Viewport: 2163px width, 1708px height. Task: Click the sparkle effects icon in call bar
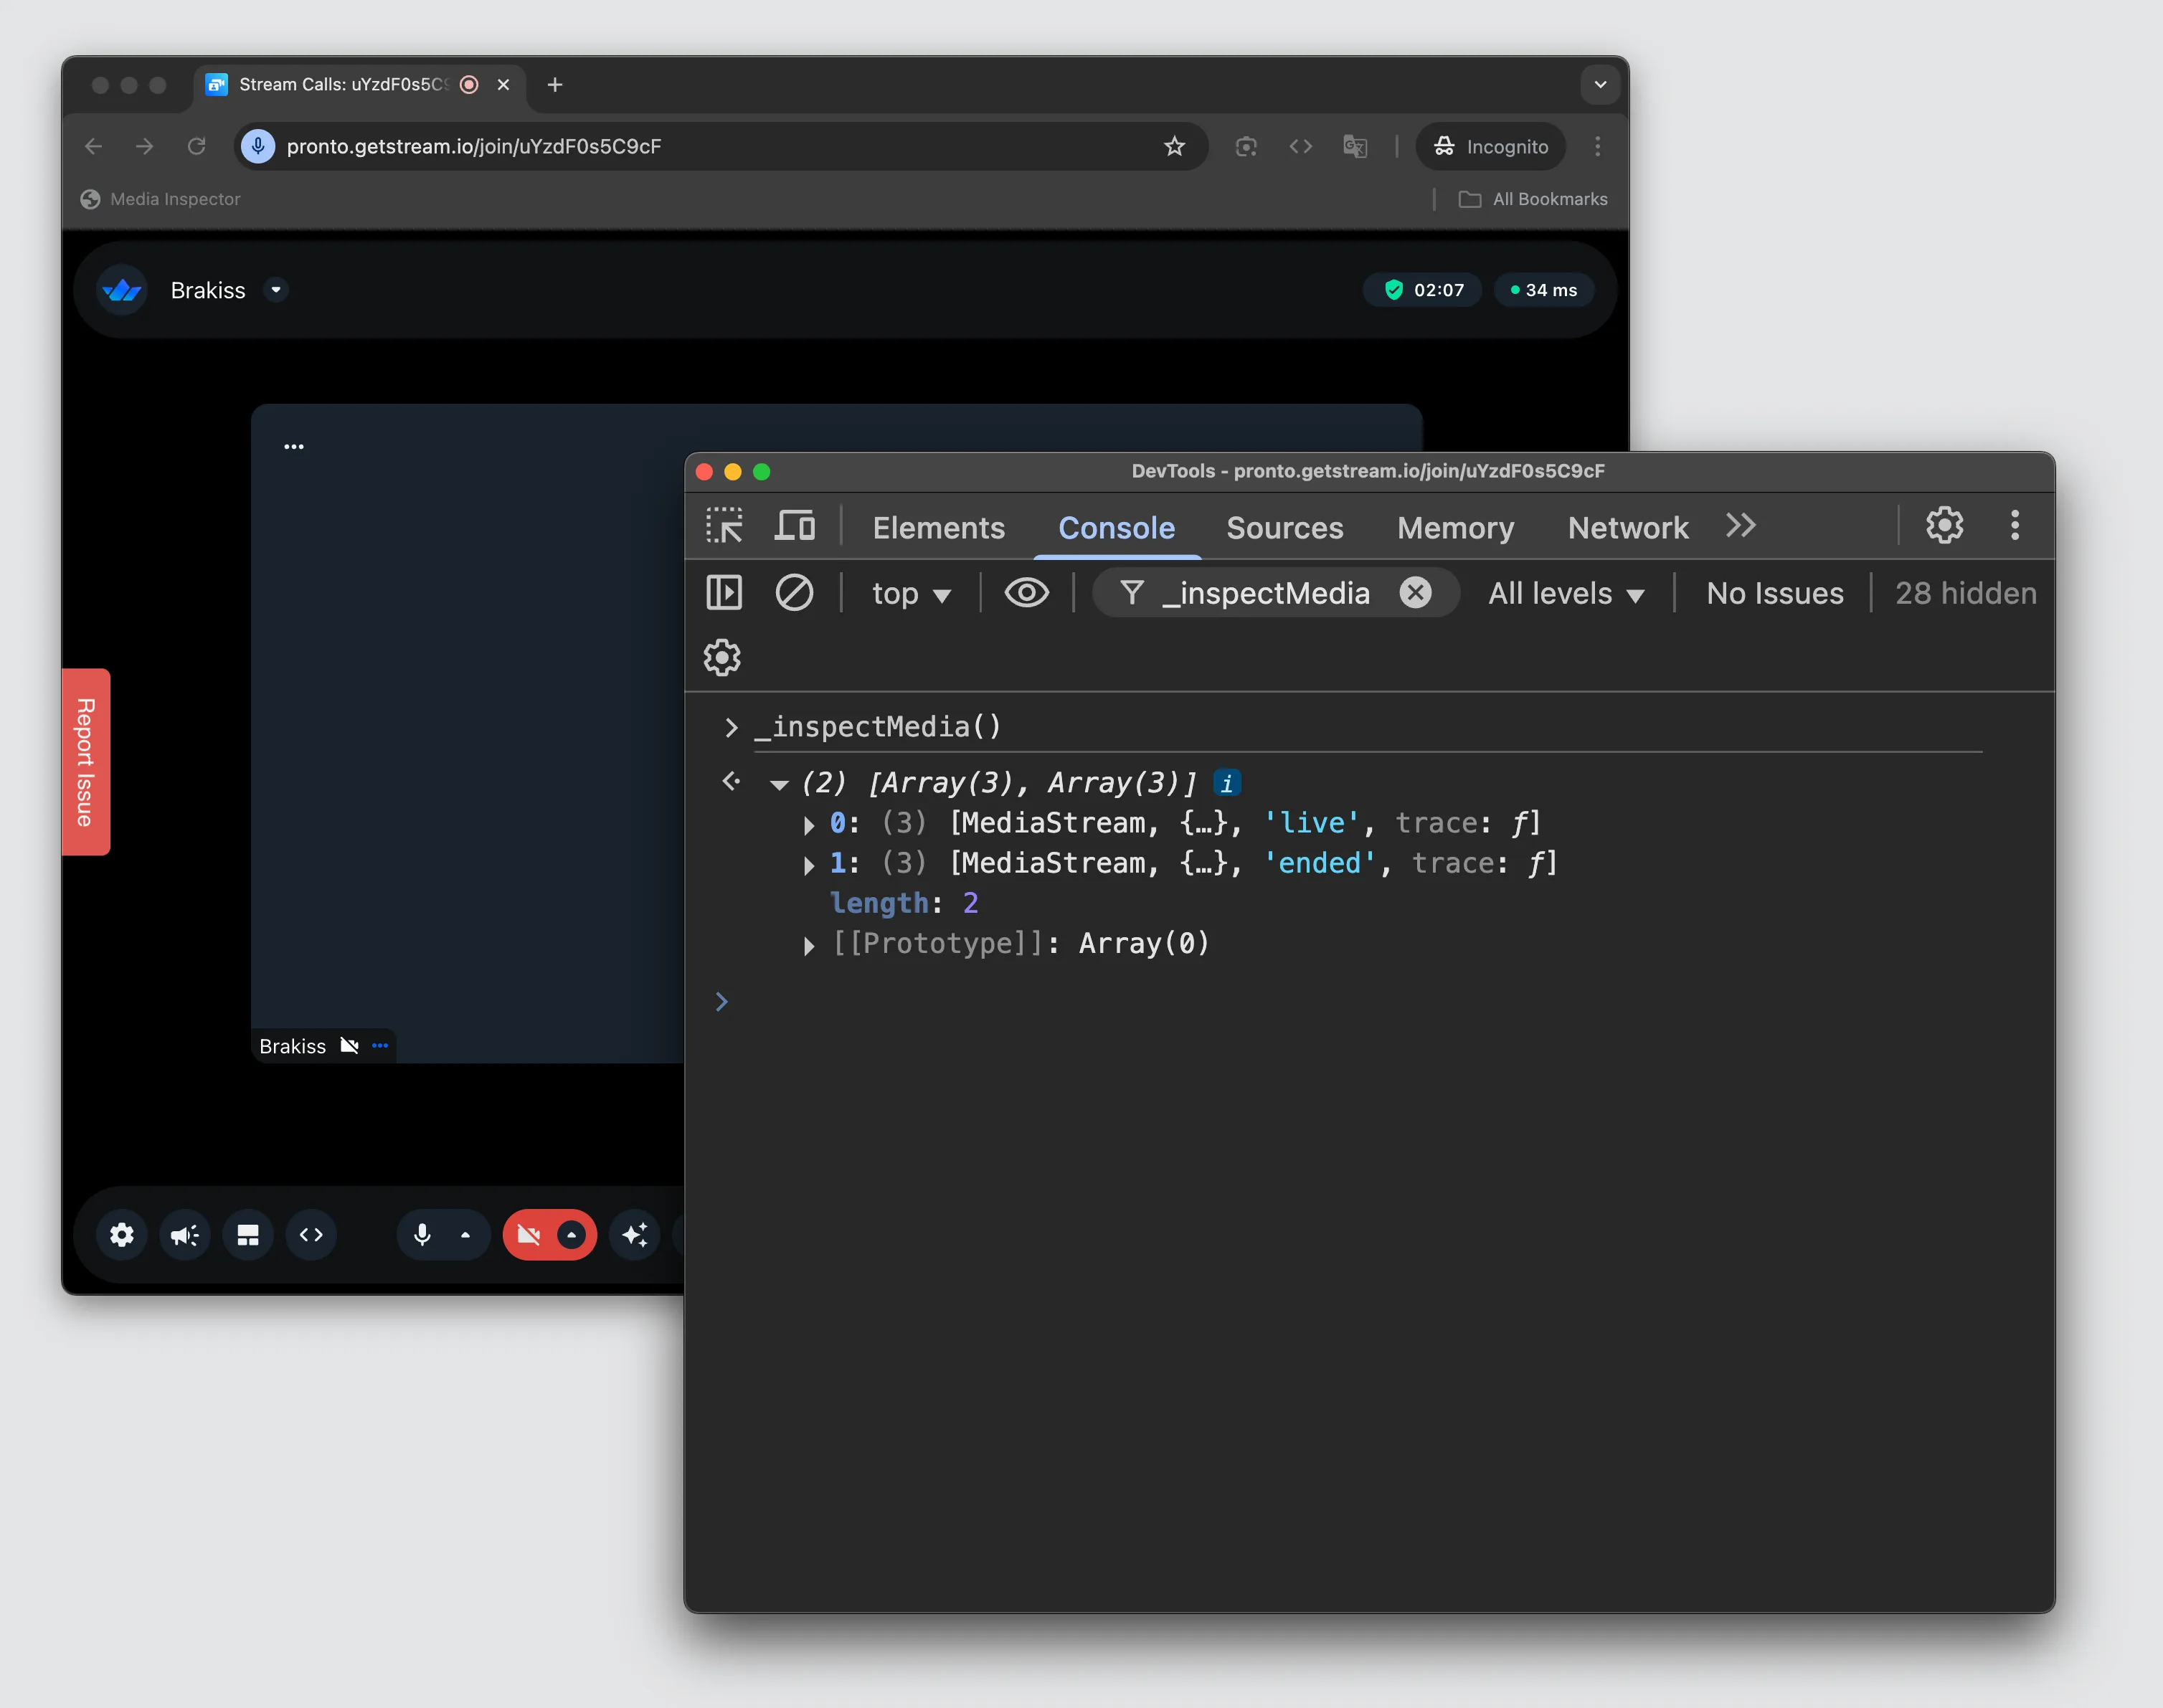click(635, 1234)
